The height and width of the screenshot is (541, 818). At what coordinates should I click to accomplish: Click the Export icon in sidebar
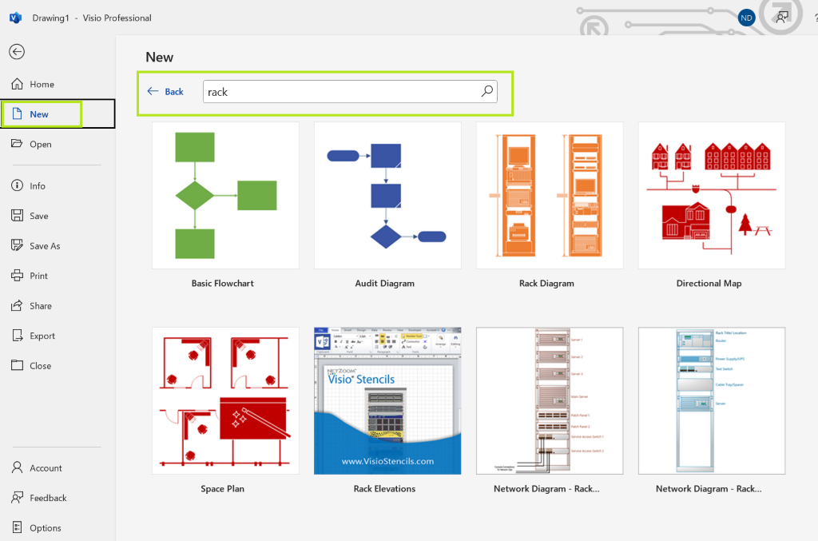tap(18, 336)
